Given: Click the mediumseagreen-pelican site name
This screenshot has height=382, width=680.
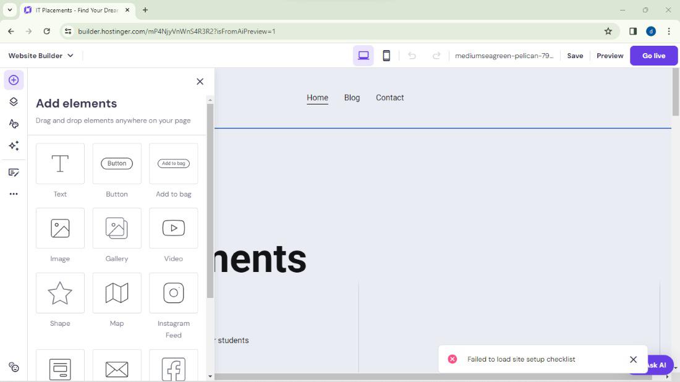Looking at the screenshot, I should 504,56.
